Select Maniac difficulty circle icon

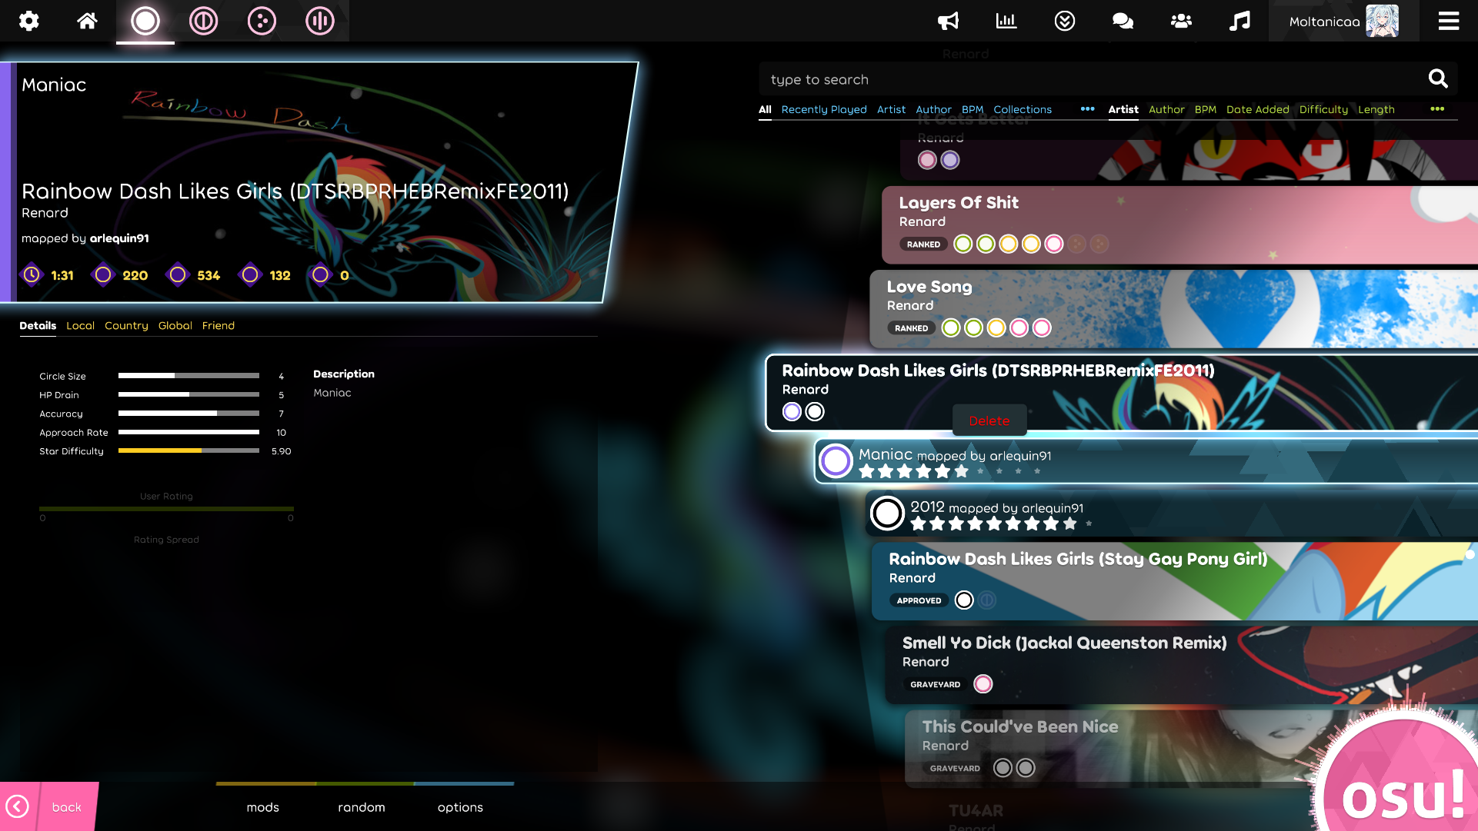836,461
